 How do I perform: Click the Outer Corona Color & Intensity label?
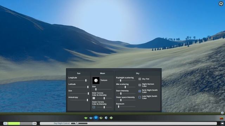click(99, 103)
